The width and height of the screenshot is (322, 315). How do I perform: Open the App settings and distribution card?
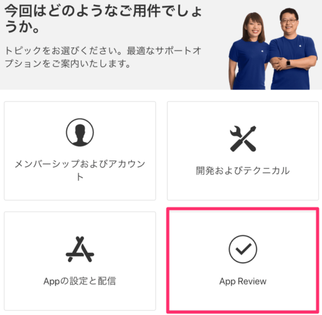[80, 261]
